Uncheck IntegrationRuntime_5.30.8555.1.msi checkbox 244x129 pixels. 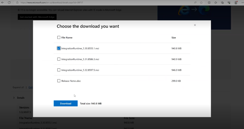[59, 48]
